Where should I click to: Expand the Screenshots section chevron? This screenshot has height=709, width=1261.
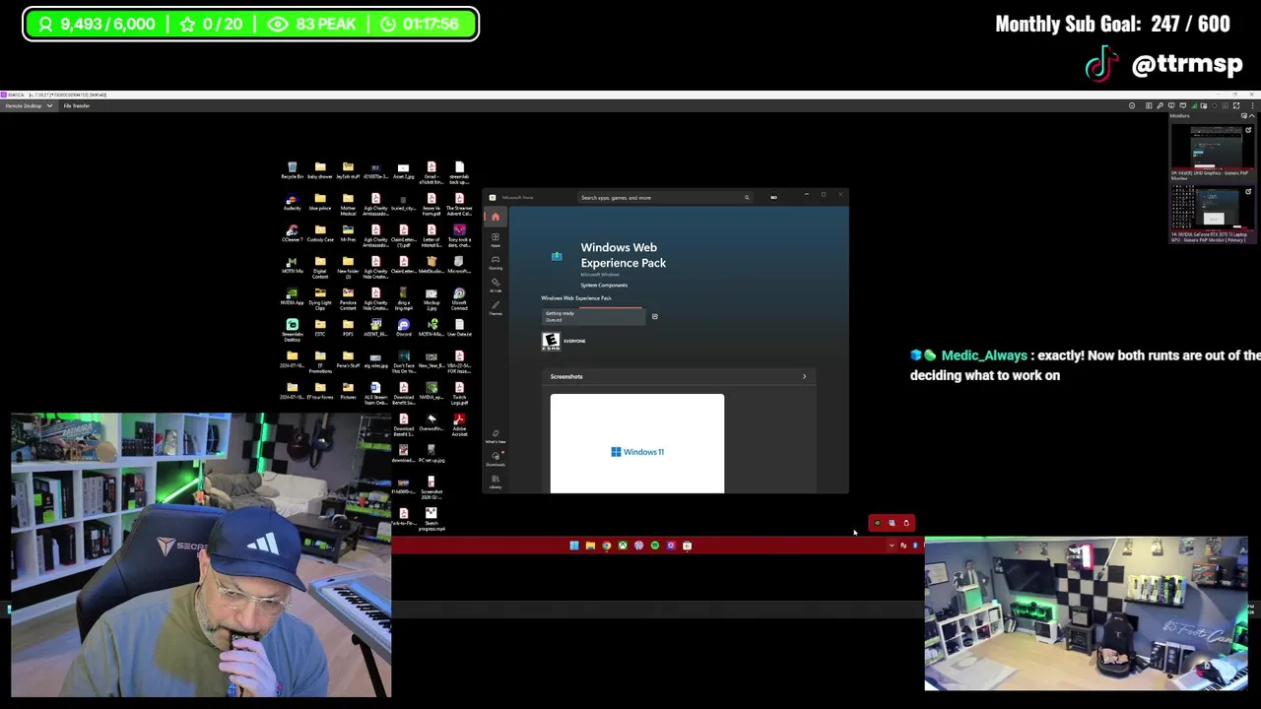pos(804,376)
